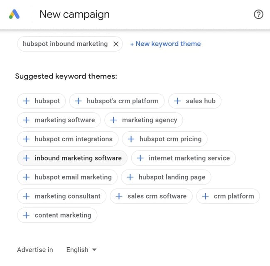Image resolution: width=270 pixels, height=266 pixels.
Task: Add 'internet marketing service' suggestion
Action: pyautogui.click(x=183, y=158)
